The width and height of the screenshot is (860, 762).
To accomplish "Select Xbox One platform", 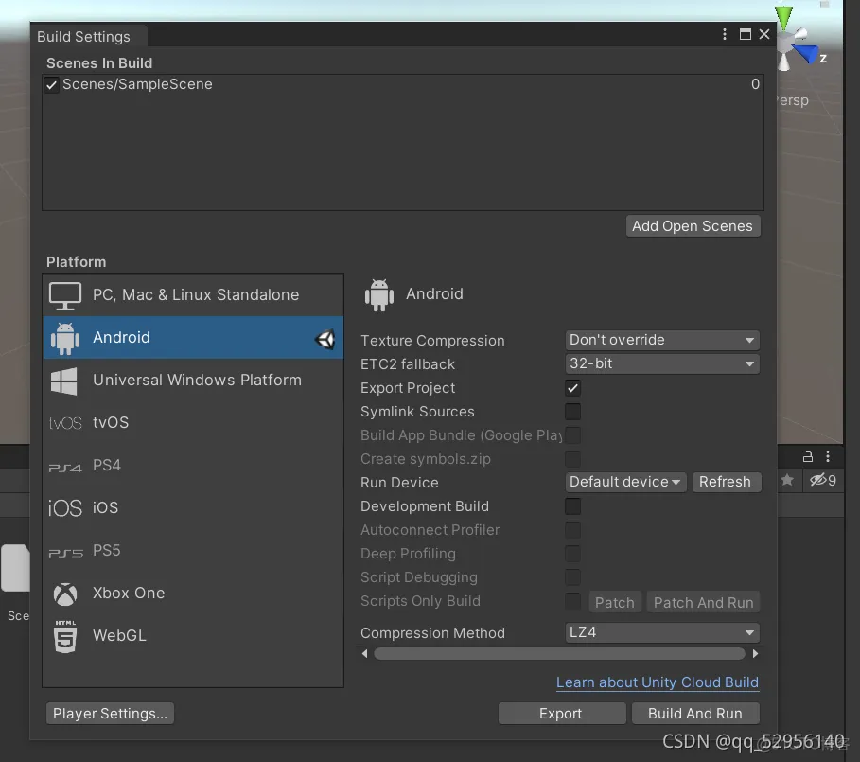I will coord(193,593).
